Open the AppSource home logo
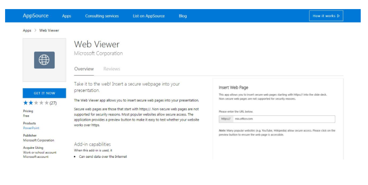This screenshot has height=185, width=368. pos(36,16)
